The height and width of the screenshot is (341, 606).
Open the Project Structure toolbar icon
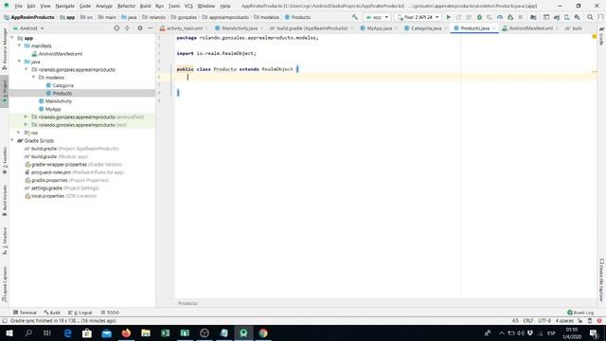(533, 17)
